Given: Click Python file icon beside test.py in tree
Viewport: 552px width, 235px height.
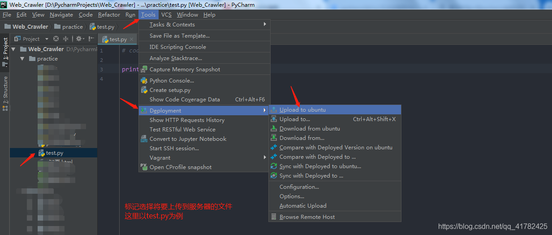Looking at the screenshot, I should (42, 153).
